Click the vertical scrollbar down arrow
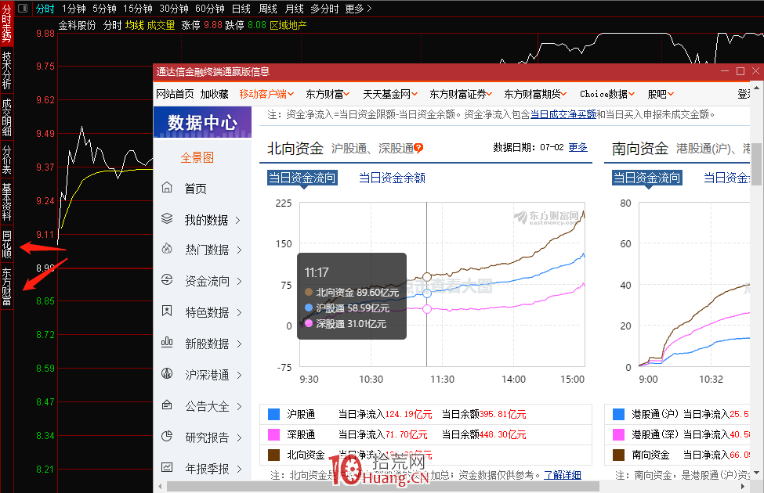This screenshot has height=493, width=764. pyautogui.click(x=756, y=472)
